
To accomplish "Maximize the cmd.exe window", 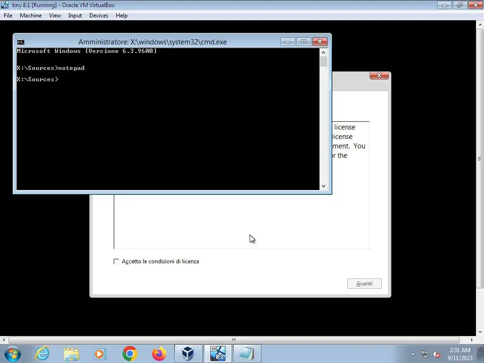I will 304,42.
